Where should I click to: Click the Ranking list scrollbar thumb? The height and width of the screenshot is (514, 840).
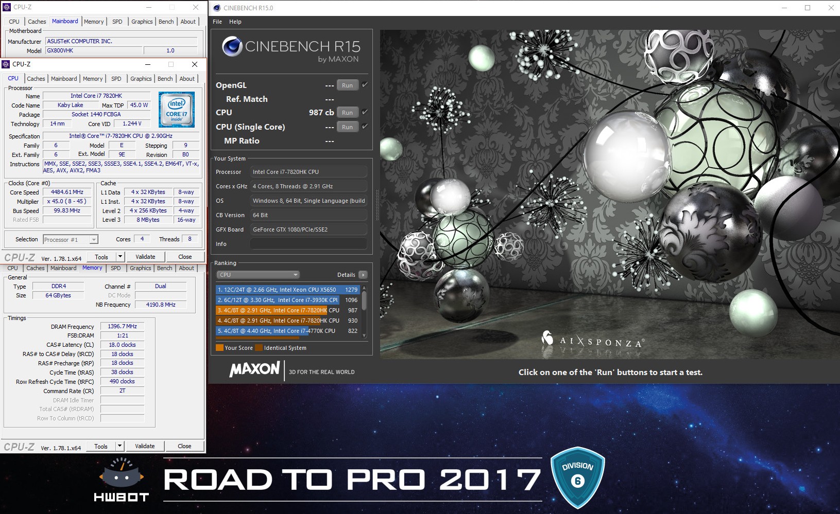[364, 300]
